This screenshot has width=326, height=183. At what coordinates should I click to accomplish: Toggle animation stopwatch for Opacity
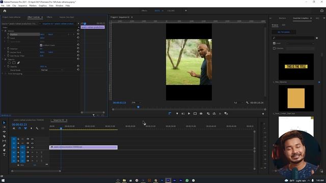click(8, 67)
